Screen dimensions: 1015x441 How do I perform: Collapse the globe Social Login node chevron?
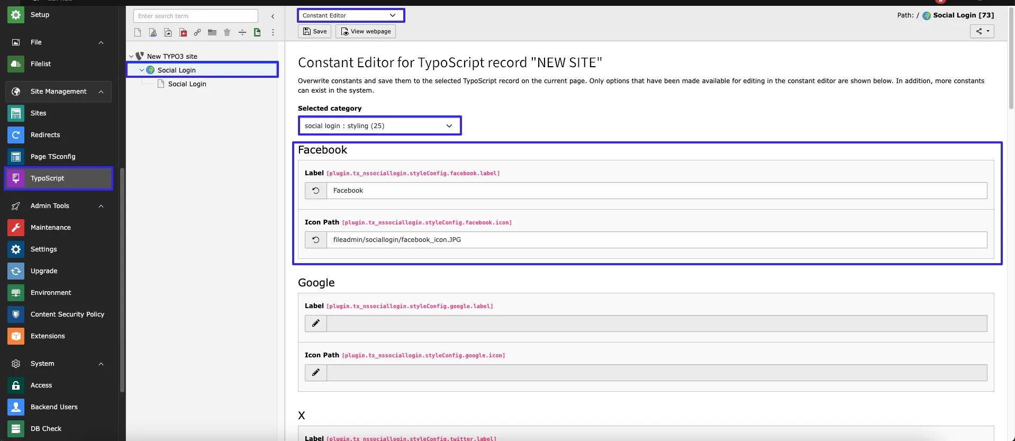click(141, 70)
